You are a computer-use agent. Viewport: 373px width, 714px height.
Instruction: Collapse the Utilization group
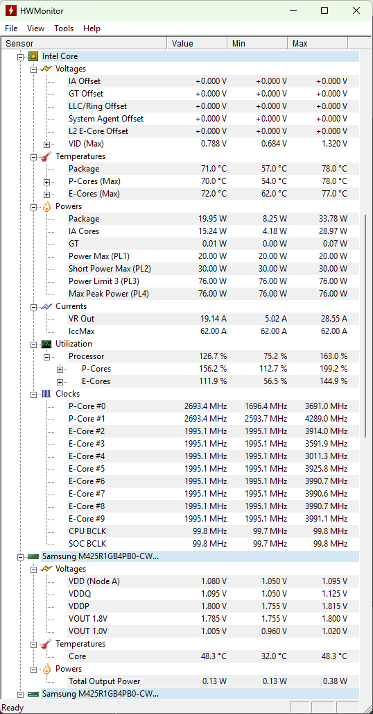[x=33, y=344]
